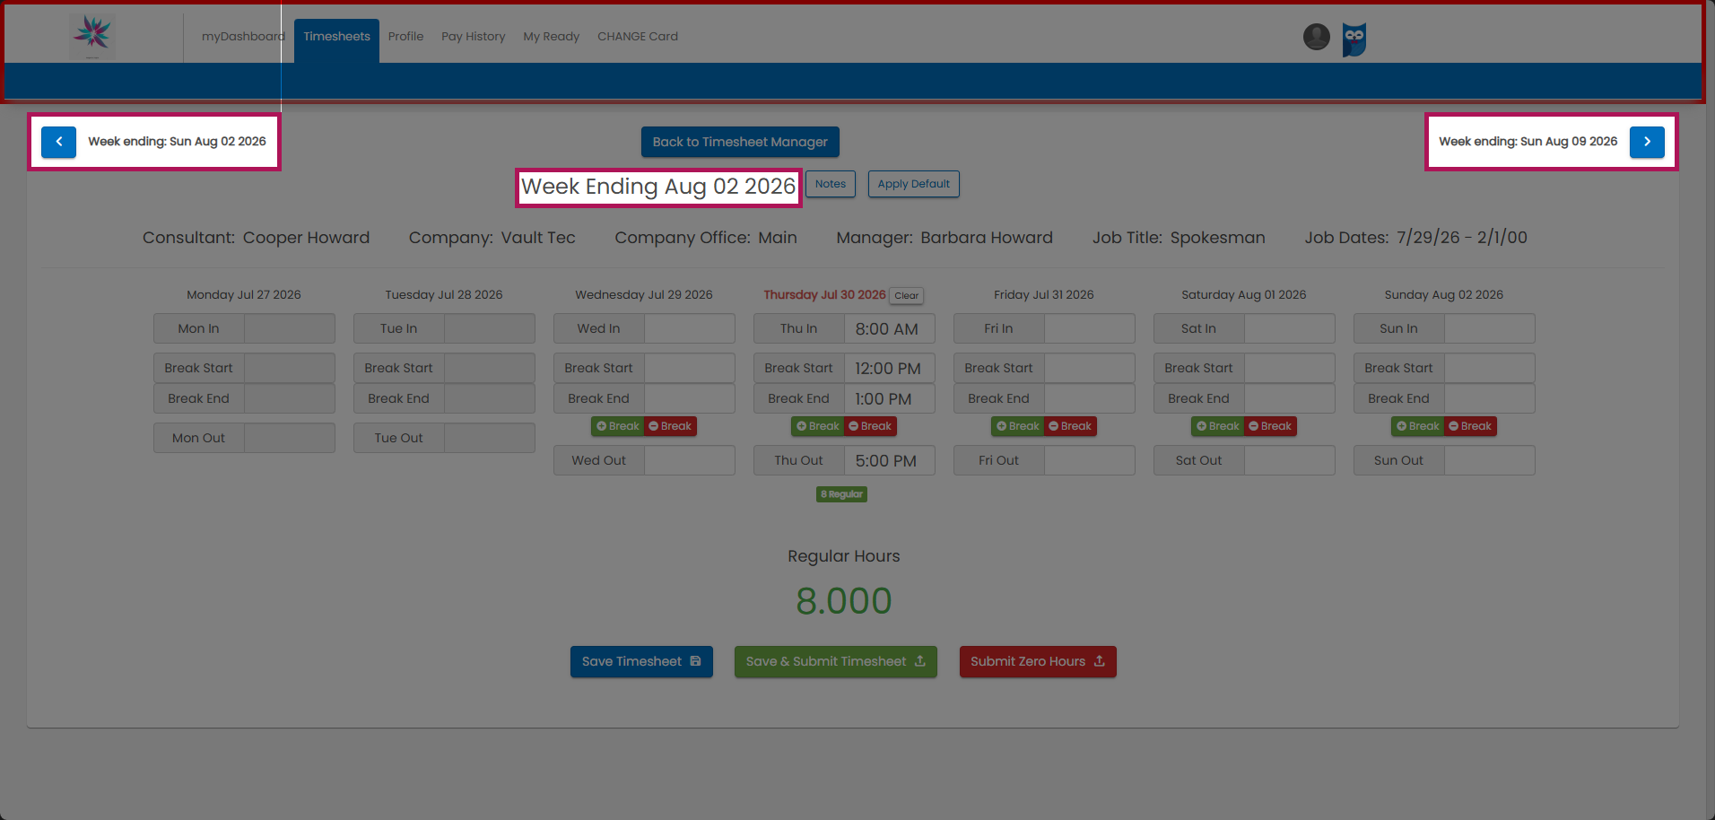This screenshot has height=820, width=1715.
Task: Click the Tue Out time field
Action: (x=490, y=438)
